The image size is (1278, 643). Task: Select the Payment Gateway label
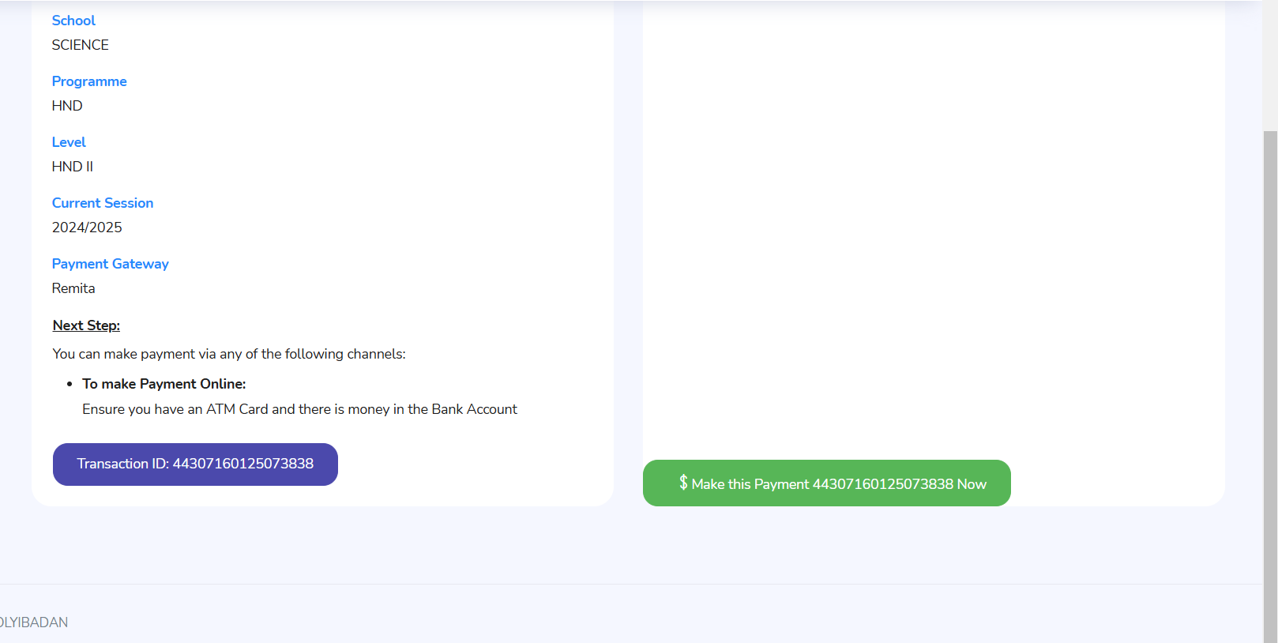pos(111,264)
